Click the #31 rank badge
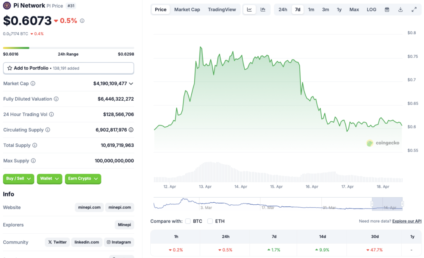 [71, 6]
